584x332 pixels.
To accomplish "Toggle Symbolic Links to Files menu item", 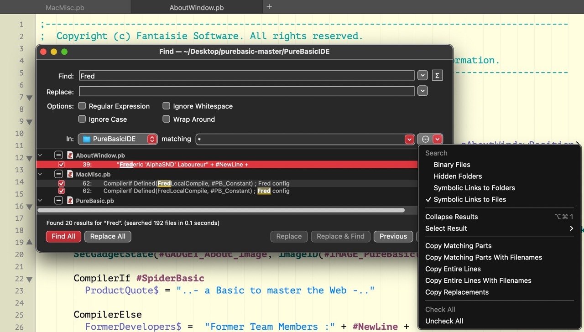I will coord(469,199).
